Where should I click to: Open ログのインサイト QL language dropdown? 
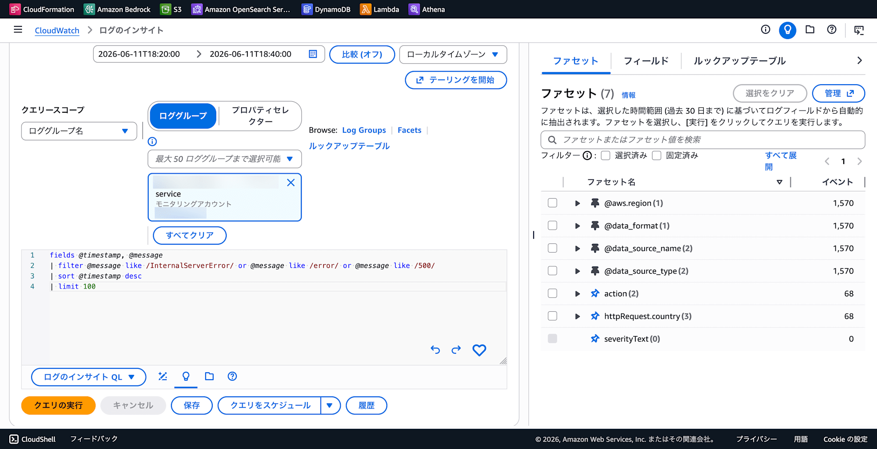pyautogui.click(x=89, y=377)
